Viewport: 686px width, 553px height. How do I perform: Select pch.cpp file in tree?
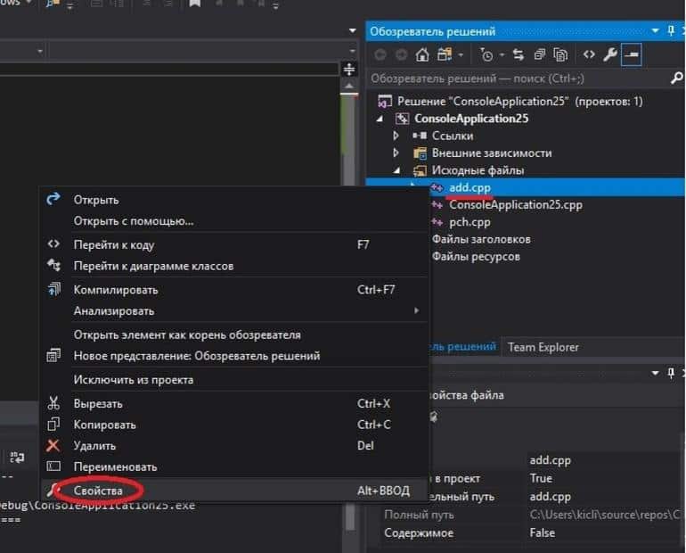click(470, 222)
